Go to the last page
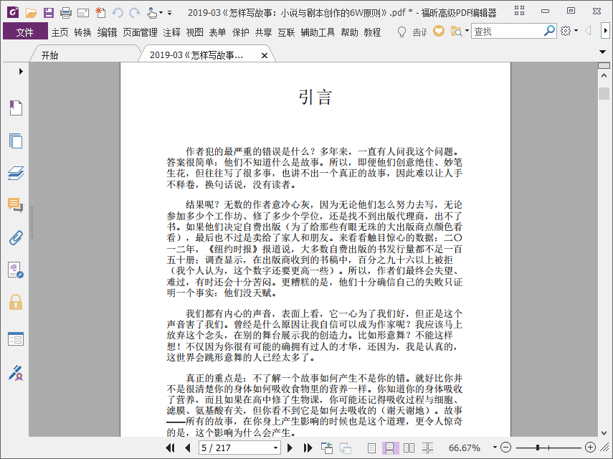613x459 pixels. [x=308, y=448]
